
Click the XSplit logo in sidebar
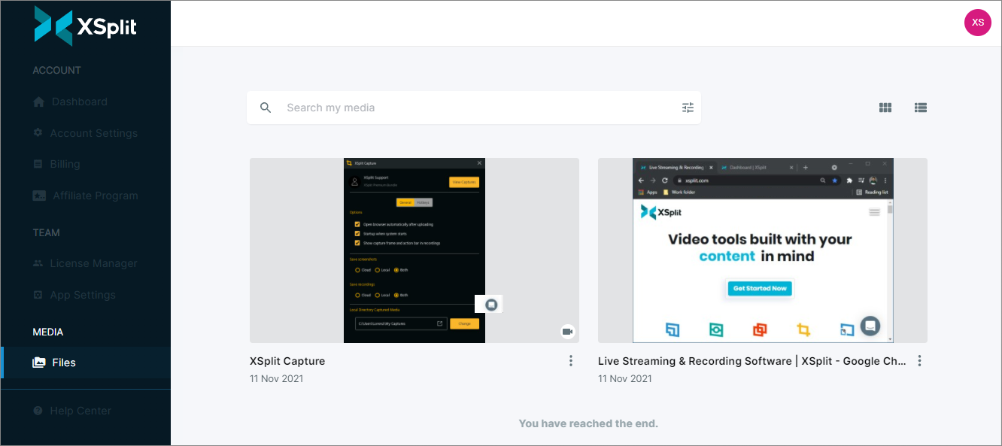tap(85, 27)
